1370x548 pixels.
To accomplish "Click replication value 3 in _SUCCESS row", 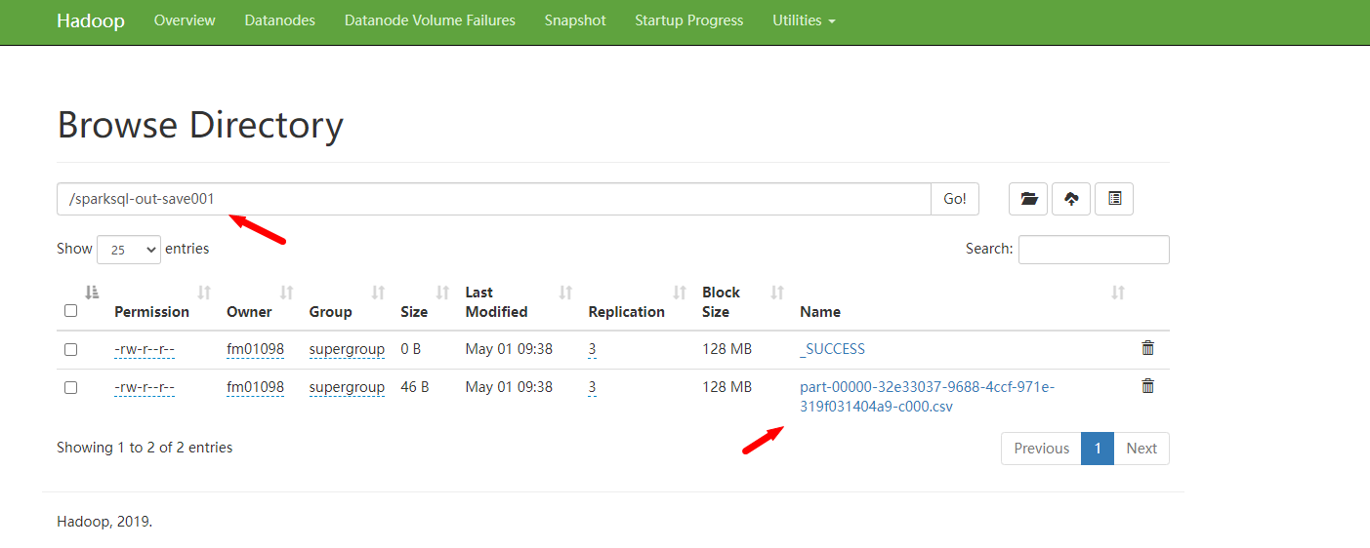I will pos(592,349).
